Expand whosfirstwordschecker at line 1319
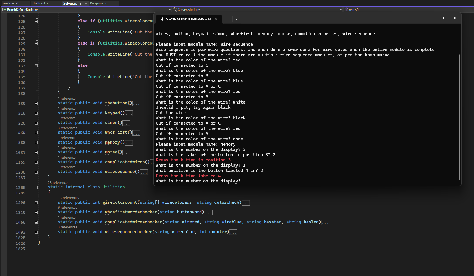 pyautogui.click(x=36, y=212)
